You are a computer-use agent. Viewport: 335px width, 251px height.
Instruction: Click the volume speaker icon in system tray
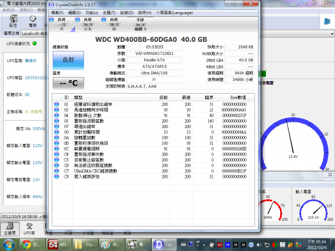point(259,245)
